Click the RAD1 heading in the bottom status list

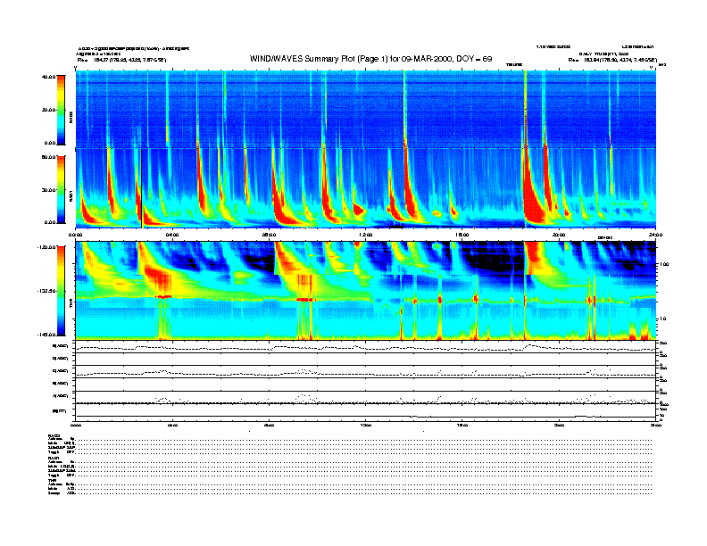click(54, 459)
